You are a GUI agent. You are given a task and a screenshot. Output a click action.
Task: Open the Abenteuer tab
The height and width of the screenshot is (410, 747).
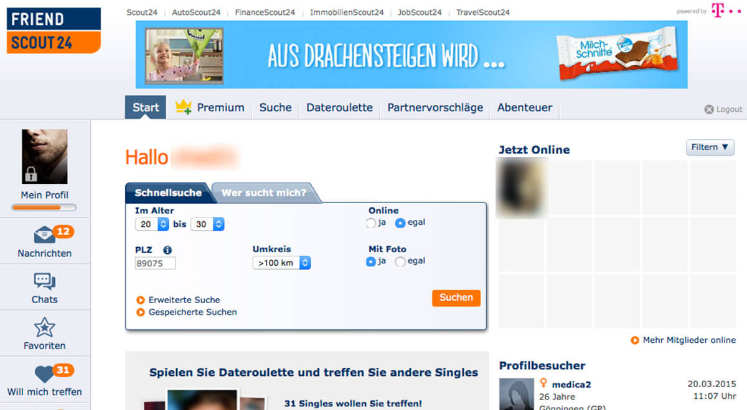click(x=525, y=107)
